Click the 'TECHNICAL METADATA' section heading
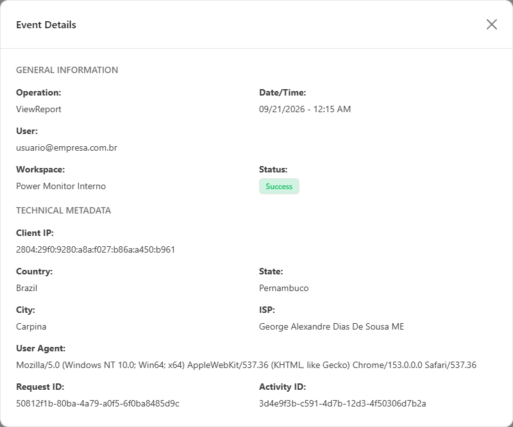The image size is (513, 427). (63, 210)
